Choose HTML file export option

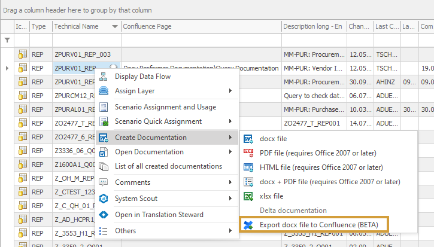[x=321, y=167]
